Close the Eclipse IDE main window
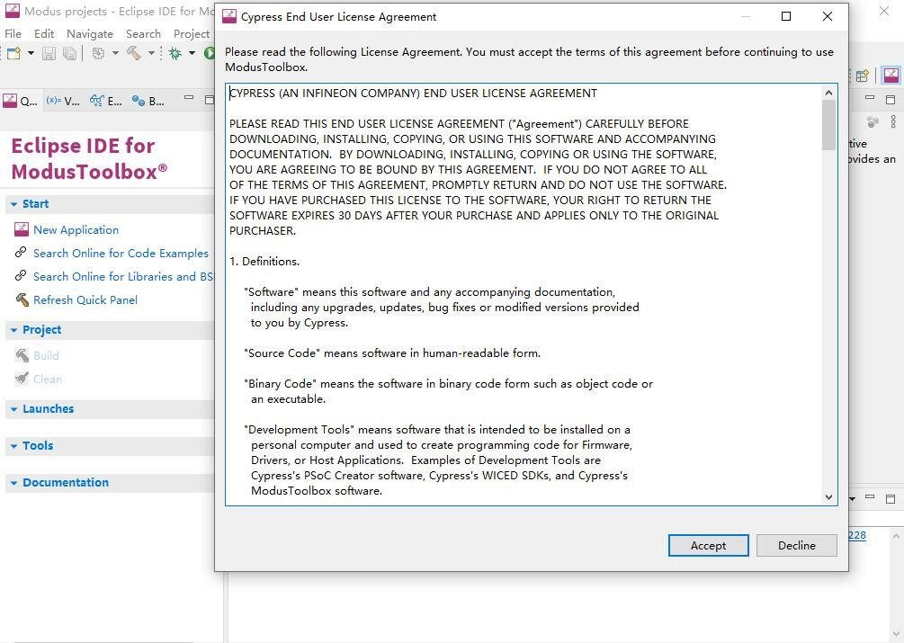Viewport: 904px width, 643px height. tap(884, 11)
